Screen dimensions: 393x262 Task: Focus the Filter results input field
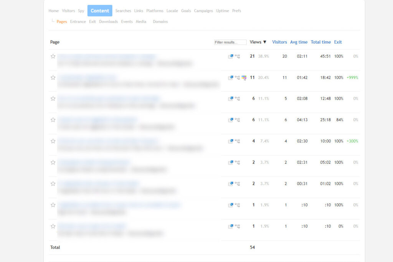tap(230, 42)
